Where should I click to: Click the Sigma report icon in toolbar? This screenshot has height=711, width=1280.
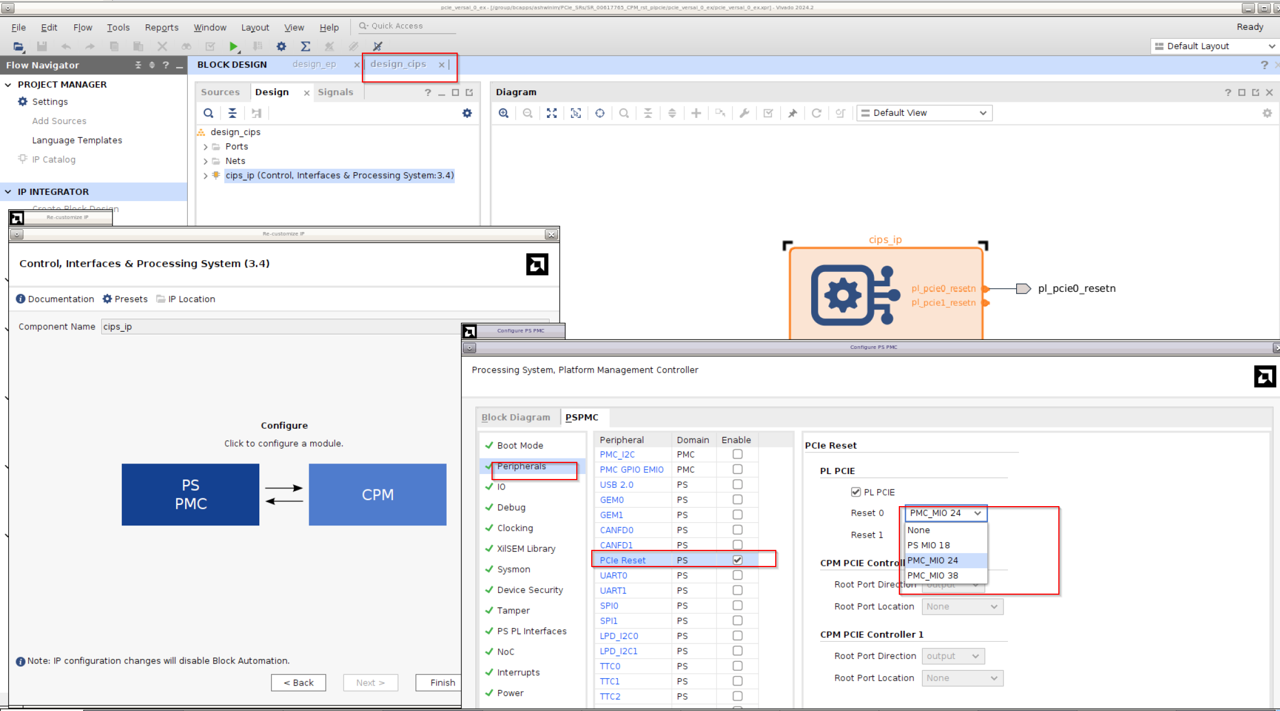tap(305, 47)
